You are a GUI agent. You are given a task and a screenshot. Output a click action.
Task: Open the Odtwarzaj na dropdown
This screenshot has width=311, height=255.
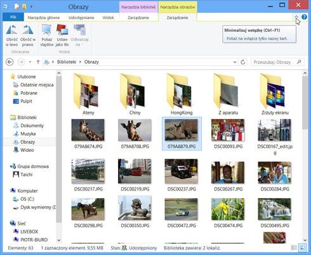(79, 35)
